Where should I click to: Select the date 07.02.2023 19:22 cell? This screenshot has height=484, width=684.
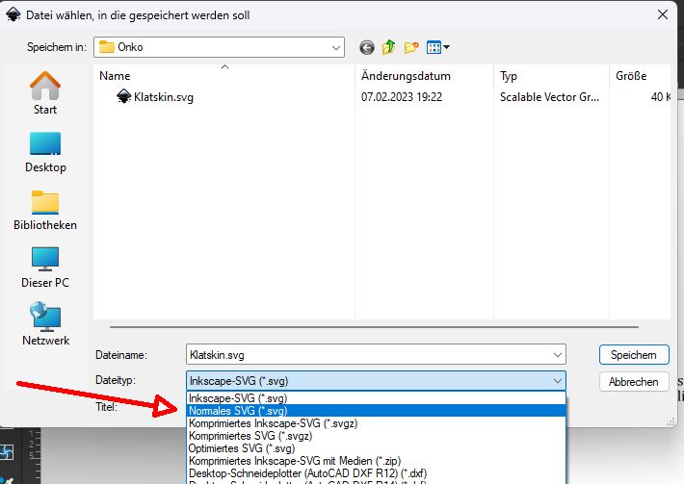(x=402, y=97)
